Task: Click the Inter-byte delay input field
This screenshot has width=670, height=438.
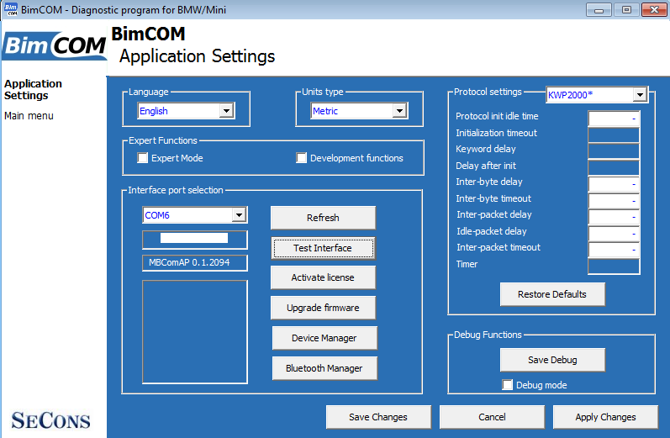Action: pyautogui.click(x=614, y=184)
